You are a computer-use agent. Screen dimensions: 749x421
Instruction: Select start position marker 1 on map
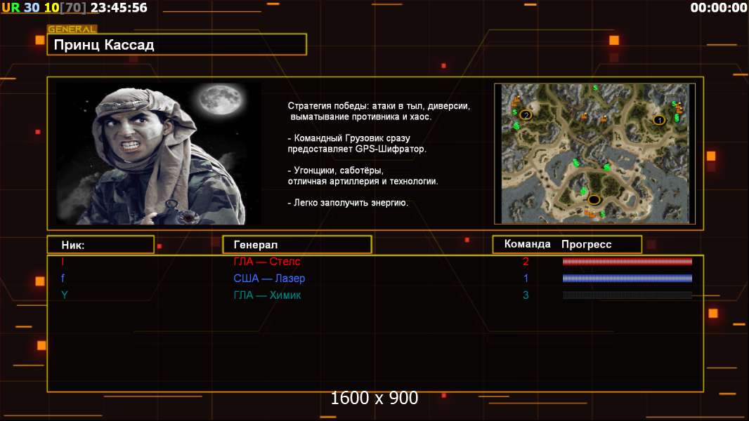coord(659,120)
